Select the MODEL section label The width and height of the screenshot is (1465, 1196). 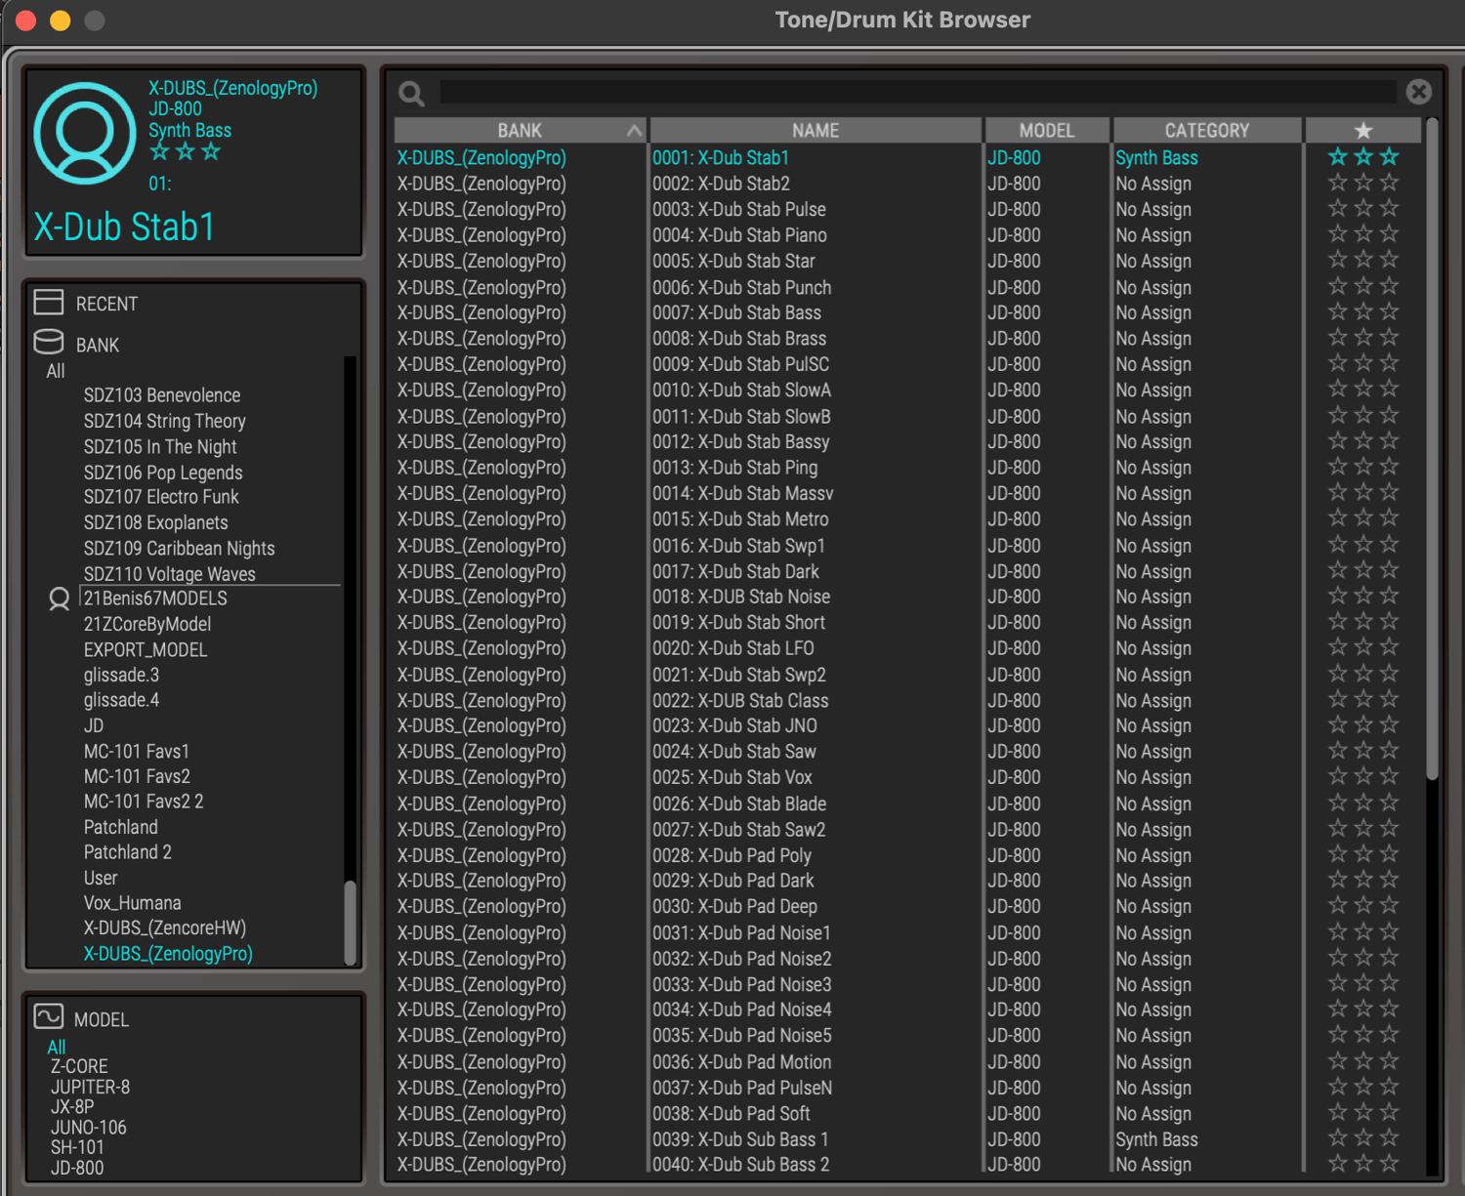point(102,1019)
